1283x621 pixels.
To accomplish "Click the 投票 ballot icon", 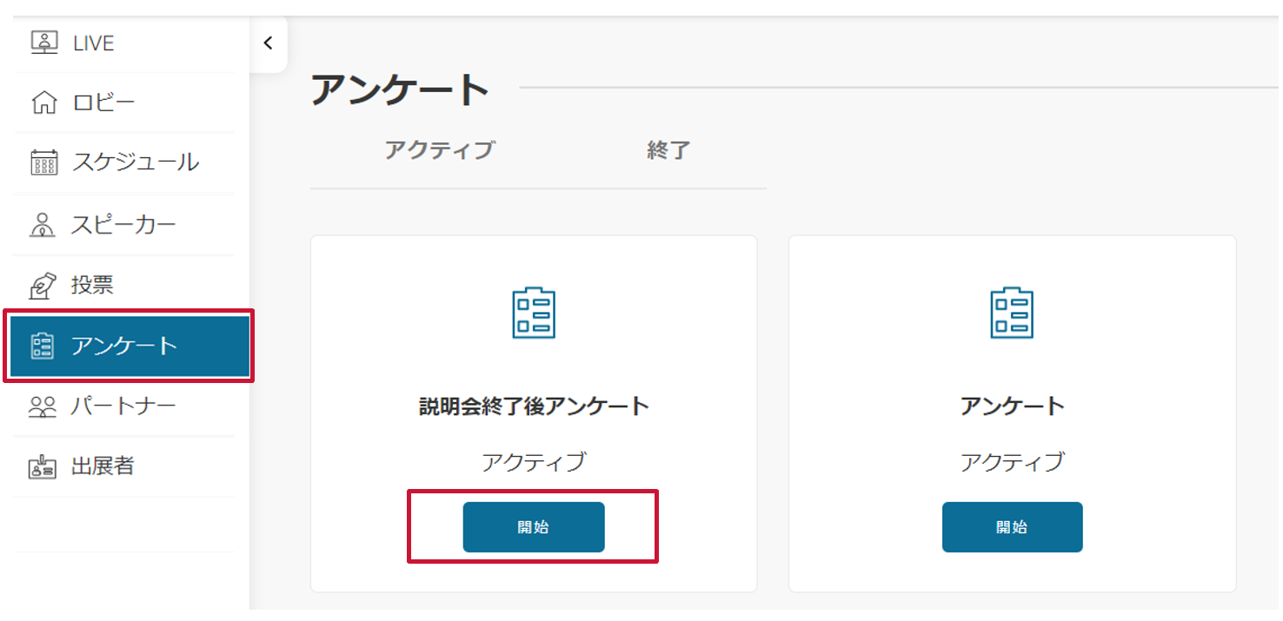I will point(43,285).
